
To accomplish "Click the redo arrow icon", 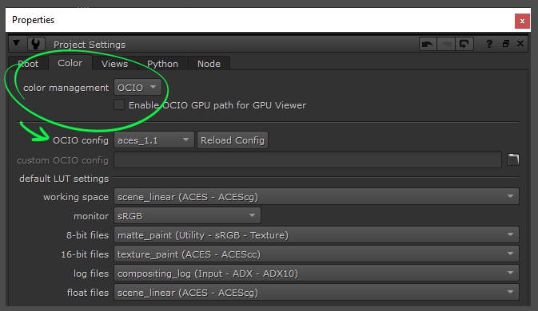I will tap(446, 44).
